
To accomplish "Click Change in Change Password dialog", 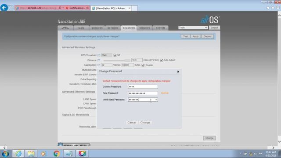I will (x=145, y=122).
